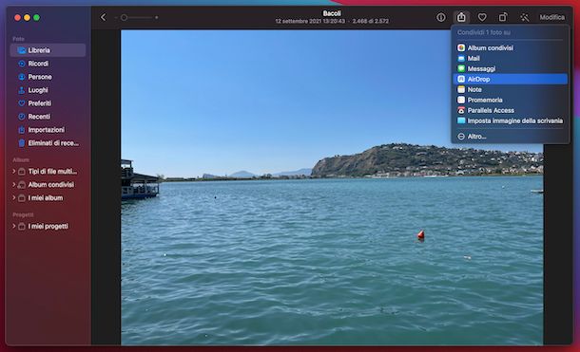Rotate the photo with the rotate icon
Image resolution: width=580 pixels, height=352 pixels.
[x=503, y=17]
